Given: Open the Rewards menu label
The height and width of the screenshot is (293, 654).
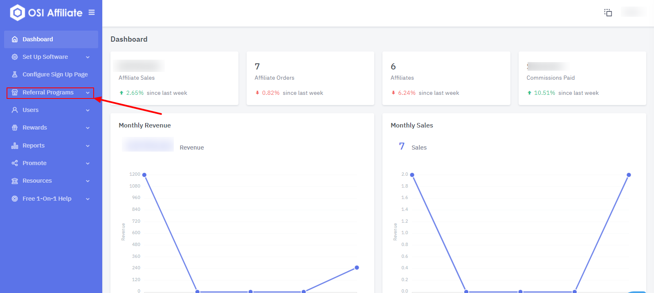Looking at the screenshot, I should (x=35, y=127).
